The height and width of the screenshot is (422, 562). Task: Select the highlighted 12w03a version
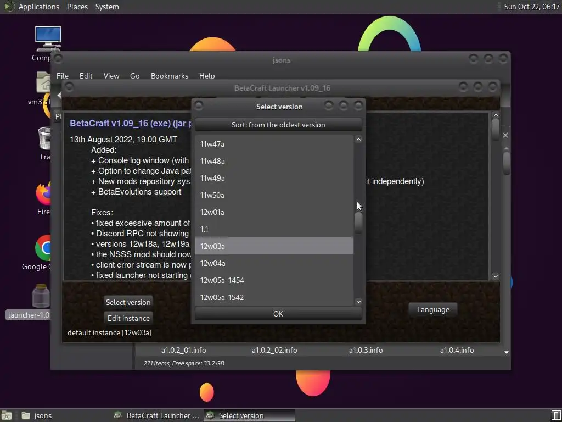274,246
